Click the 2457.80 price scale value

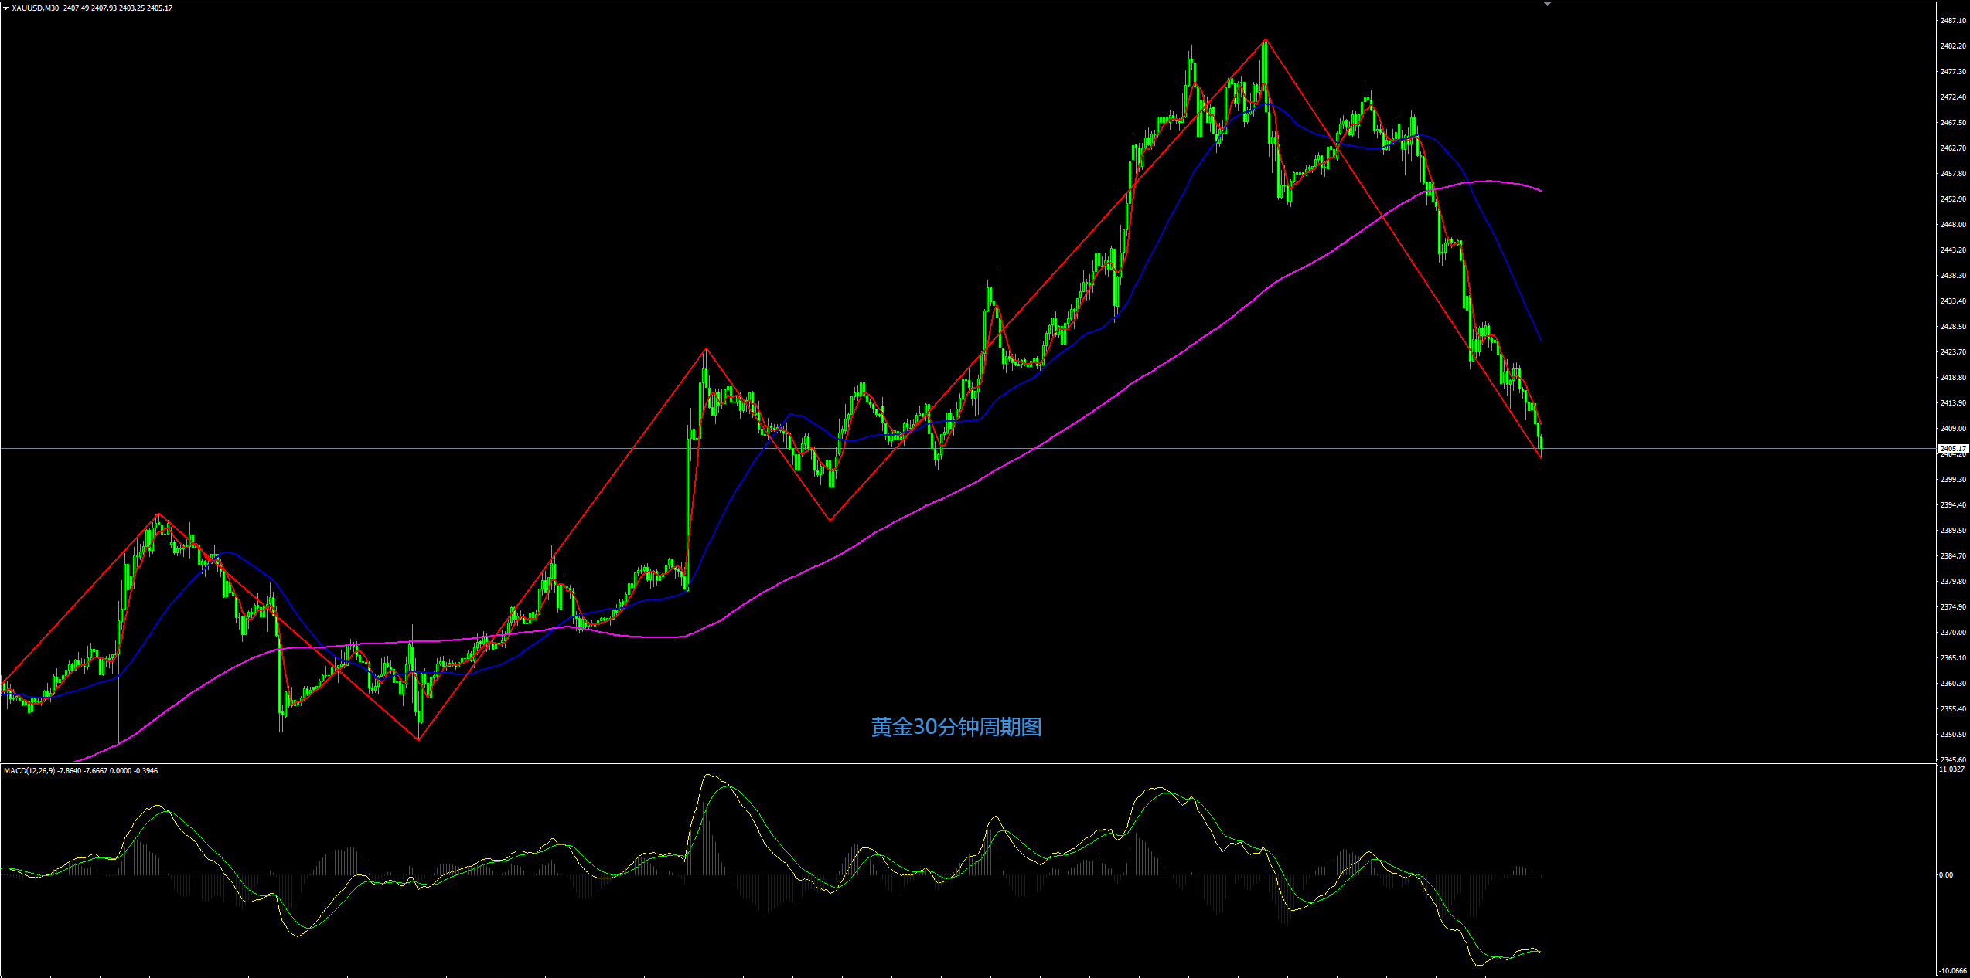point(1953,174)
